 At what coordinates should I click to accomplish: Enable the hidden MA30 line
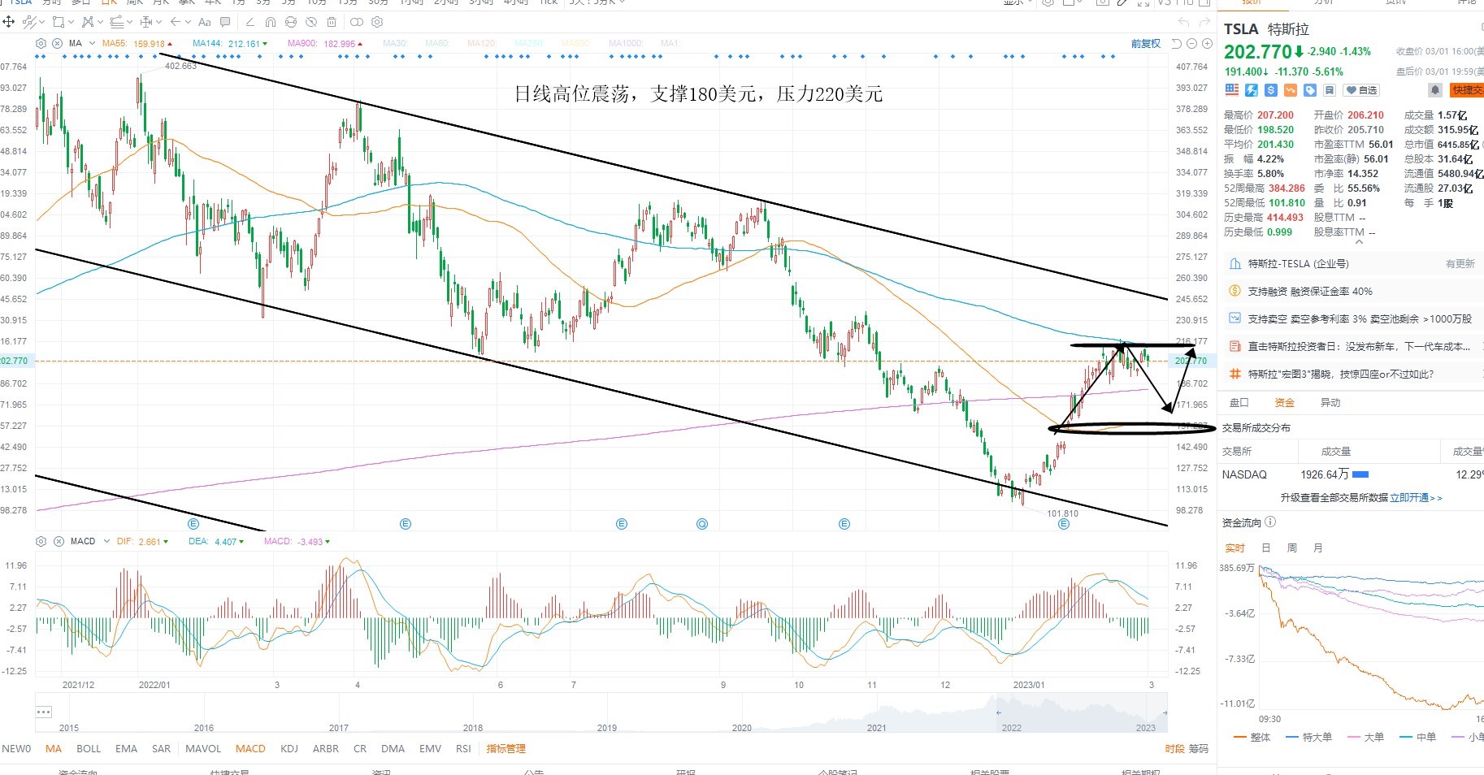pyautogui.click(x=395, y=44)
